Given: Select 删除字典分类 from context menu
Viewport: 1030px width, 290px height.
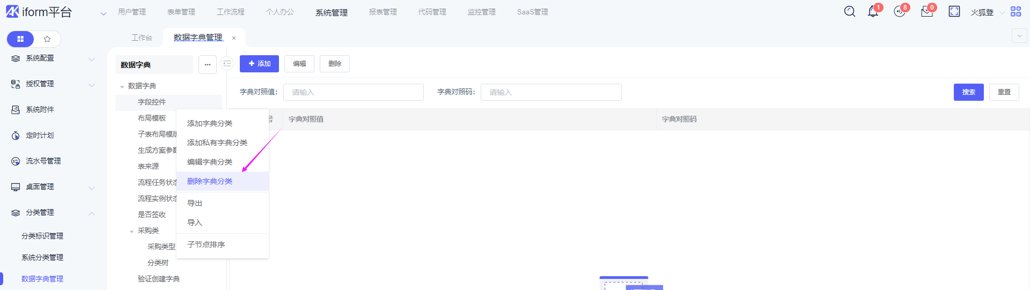Looking at the screenshot, I should (210, 181).
